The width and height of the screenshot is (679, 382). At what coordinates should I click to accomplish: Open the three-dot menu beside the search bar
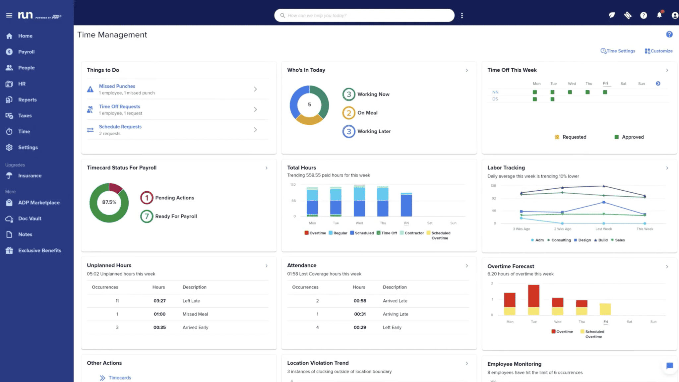point(462,15)
